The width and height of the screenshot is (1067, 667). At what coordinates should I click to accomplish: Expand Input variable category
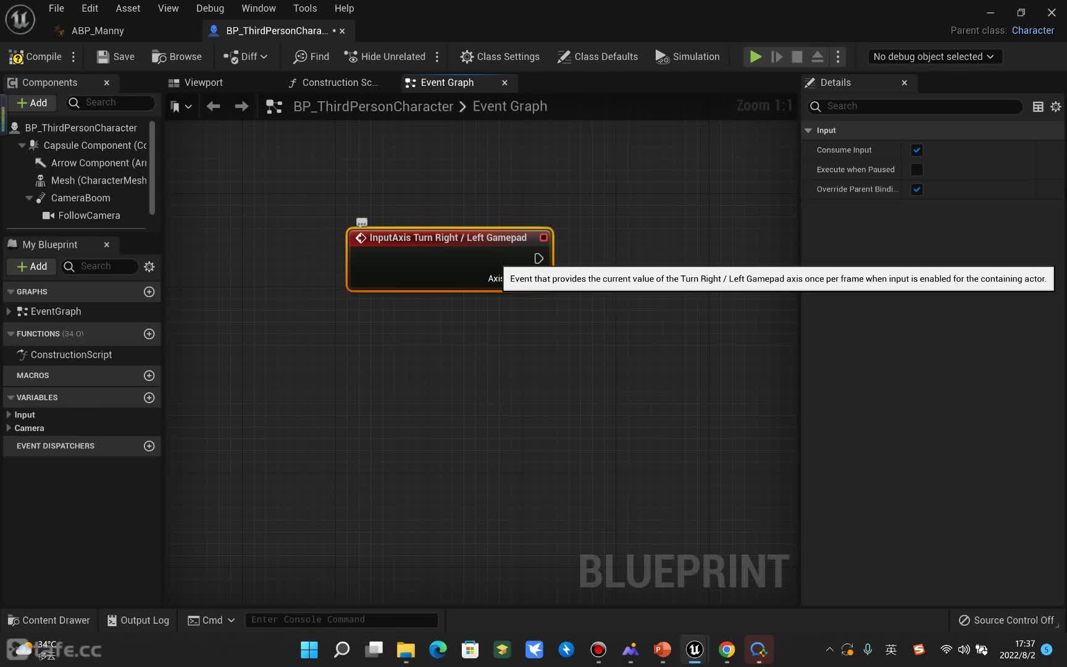(9, 414)
